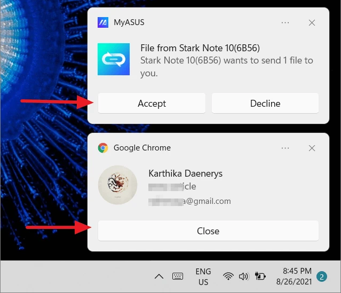The width and height of the screenshot is (341, 293).
Task: Click the gmail.com address line
Action: [189, 201]
